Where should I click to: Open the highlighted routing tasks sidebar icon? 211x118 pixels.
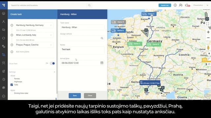pyautogui.click(x=4, y=55)
